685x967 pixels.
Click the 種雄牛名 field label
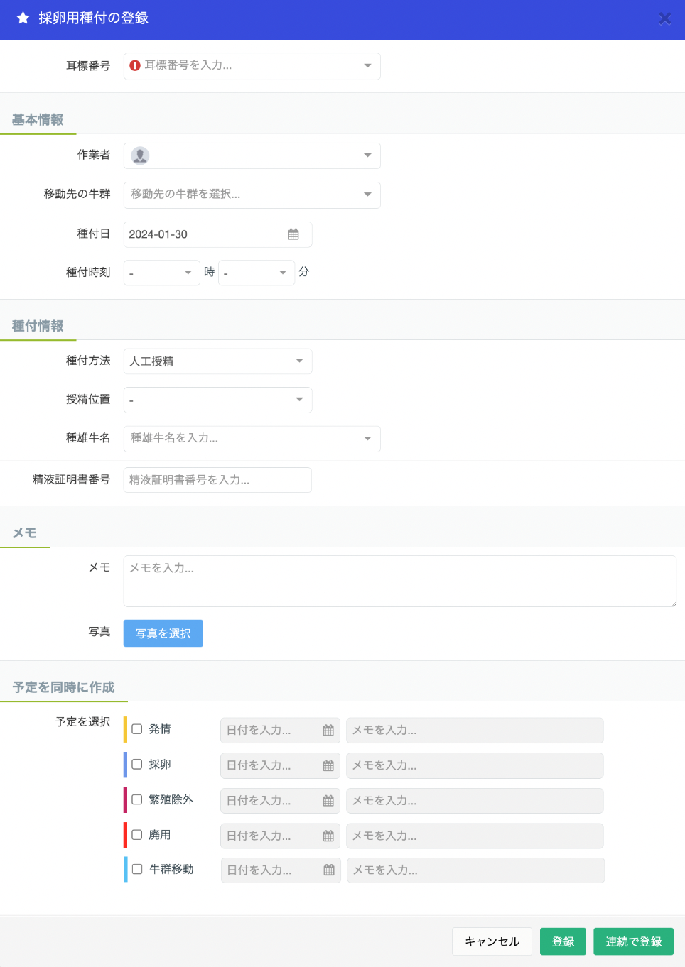tap(88, 438)
